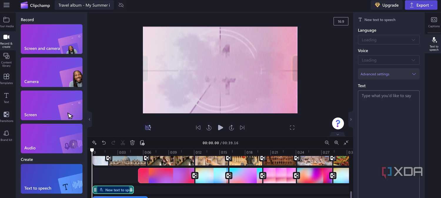This screenshot has height=198, width=441.
Task: Skip to the end of video
Action: pyautogui.click(x=242, y=128)
